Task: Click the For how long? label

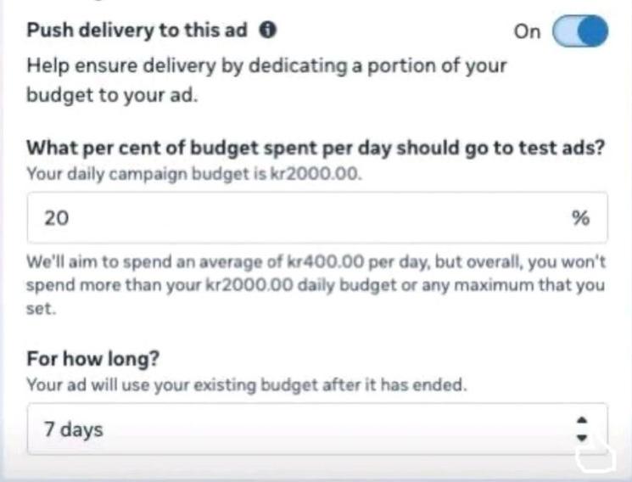Action: tap(93, 358)
